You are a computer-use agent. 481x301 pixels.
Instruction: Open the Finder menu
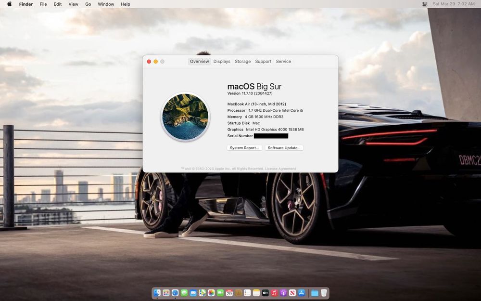[x=26, y=4]
